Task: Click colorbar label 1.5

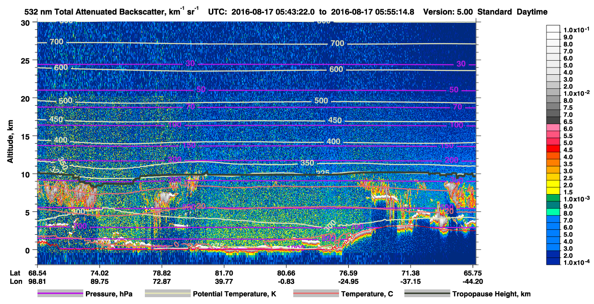Action: [x=568, y=192]
